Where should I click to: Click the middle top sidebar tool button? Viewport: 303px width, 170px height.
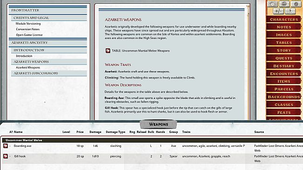point(284,4)
